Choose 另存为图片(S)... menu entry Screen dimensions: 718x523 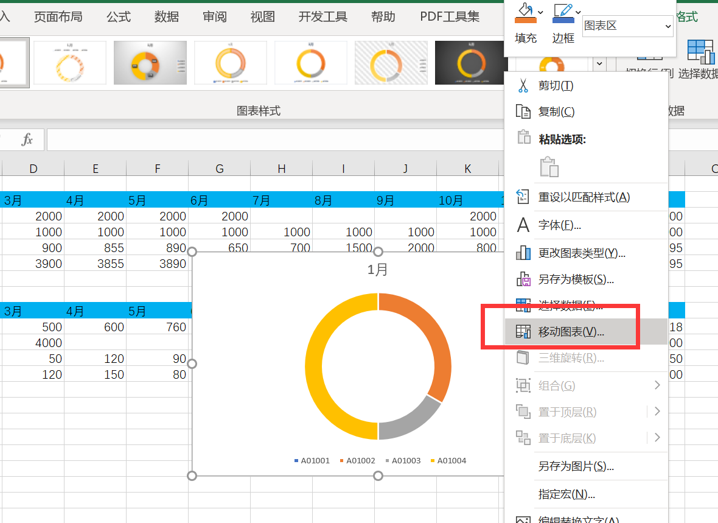(586, 466)
